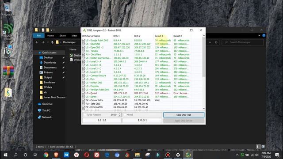Click the Apply DNS Server button
The image size is (283, 159).
[184, 121]
